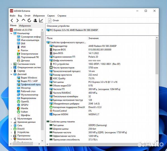The width and height of the screenshot is (167, 151).
Task: Switch to the Меню sidebar tab
Action: [13, 25]
